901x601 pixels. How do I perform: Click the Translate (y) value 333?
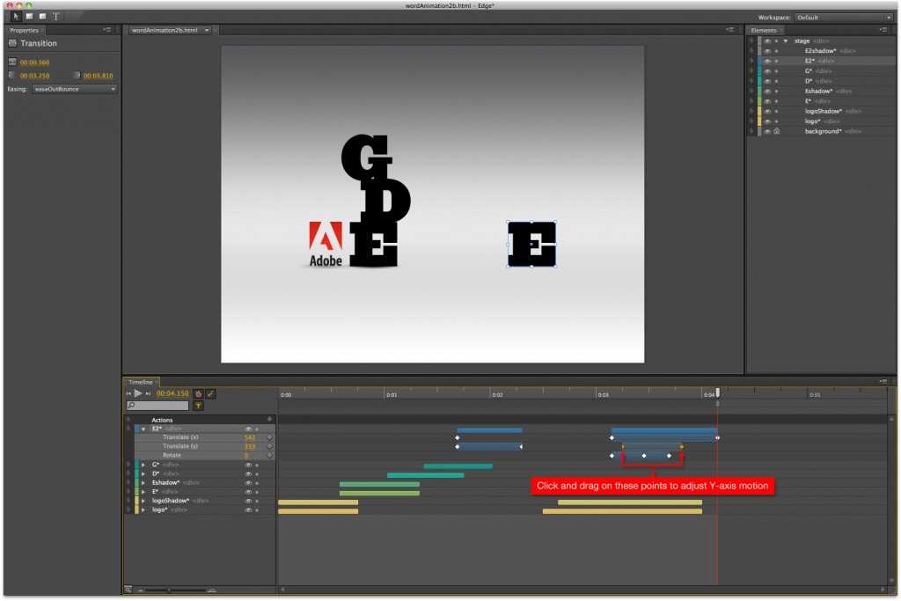tap(250, 446)
